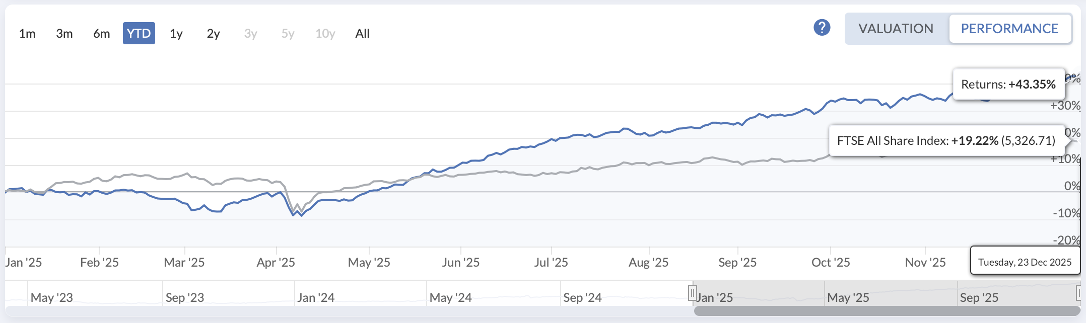The width and height of the screenshot is (1086, 323).
Task: Select May '24 in the navigator timeline
Action: (450, 297)
